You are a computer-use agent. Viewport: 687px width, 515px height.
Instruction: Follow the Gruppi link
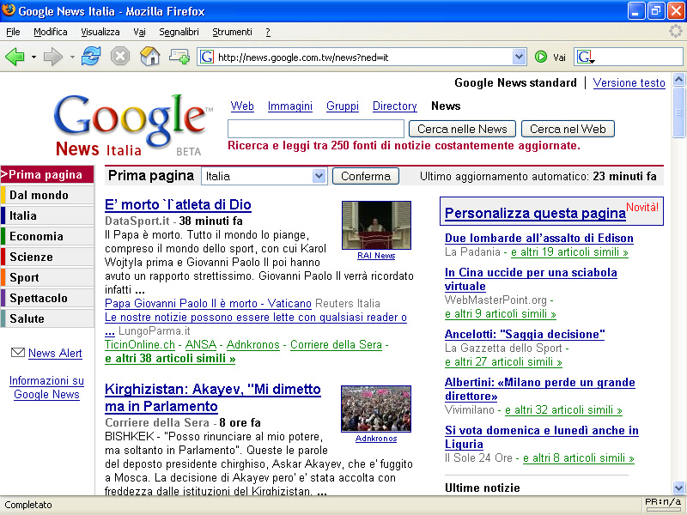point(343,106)
